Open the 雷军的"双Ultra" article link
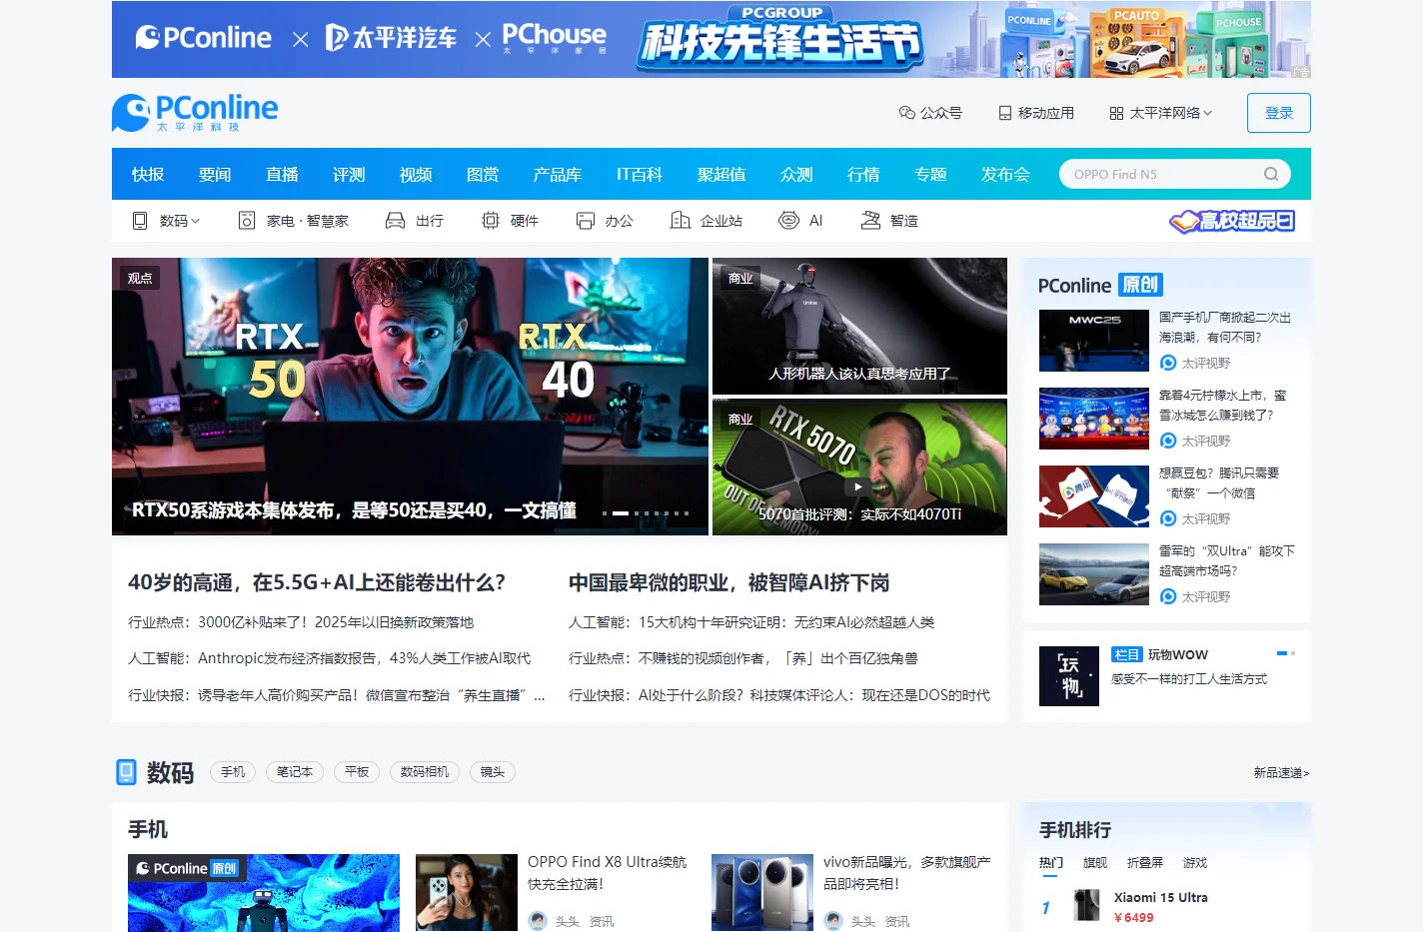 click(x=1227, y=560)
